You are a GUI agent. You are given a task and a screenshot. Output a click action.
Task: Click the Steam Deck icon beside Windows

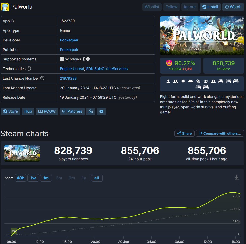[84, 59]
